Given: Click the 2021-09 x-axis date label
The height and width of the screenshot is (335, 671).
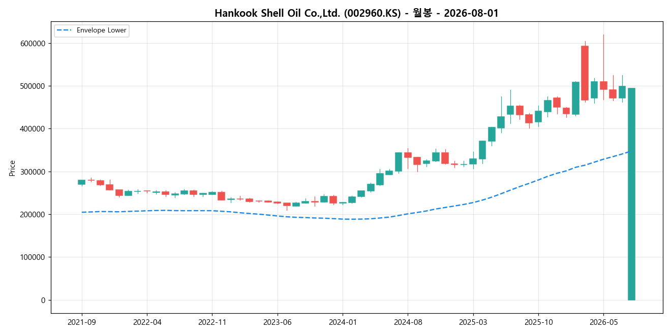Looking at the screenshot, I should click(x=82, y=322).
